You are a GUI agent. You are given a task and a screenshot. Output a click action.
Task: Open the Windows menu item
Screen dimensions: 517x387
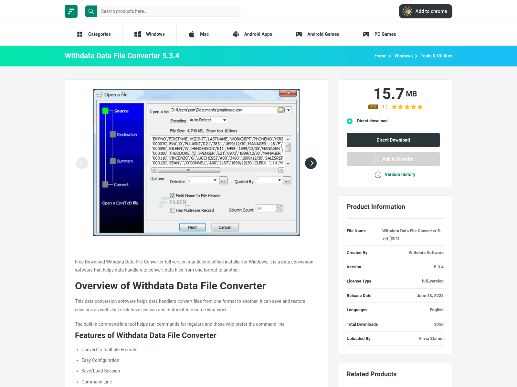[x=150, y=34]
